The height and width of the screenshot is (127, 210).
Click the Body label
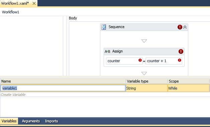(x=73, y=18)
